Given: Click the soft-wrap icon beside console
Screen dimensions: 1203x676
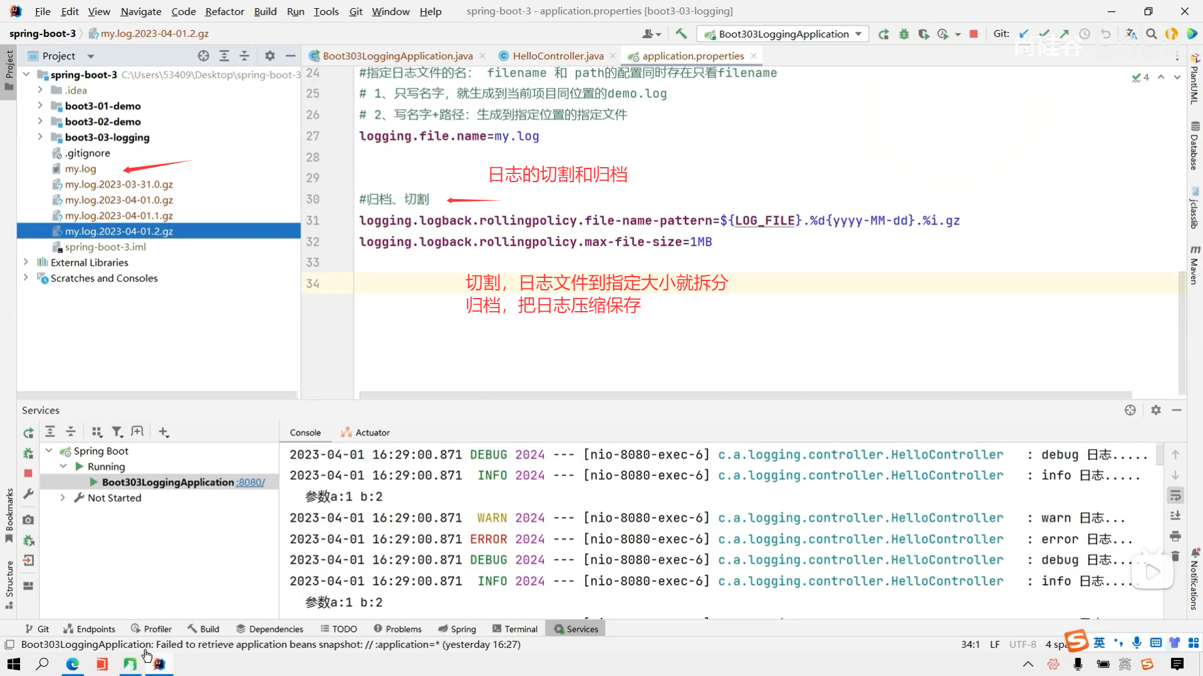Looking at the screenshot, I should (1175, 496).
